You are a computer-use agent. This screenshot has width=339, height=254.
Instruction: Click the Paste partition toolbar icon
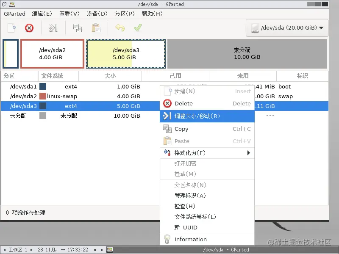(96, 28)
